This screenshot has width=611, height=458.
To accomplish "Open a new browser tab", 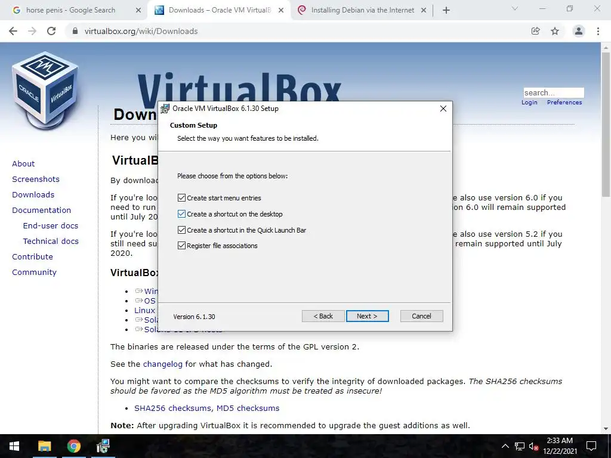I will click(x=446, y=11).
